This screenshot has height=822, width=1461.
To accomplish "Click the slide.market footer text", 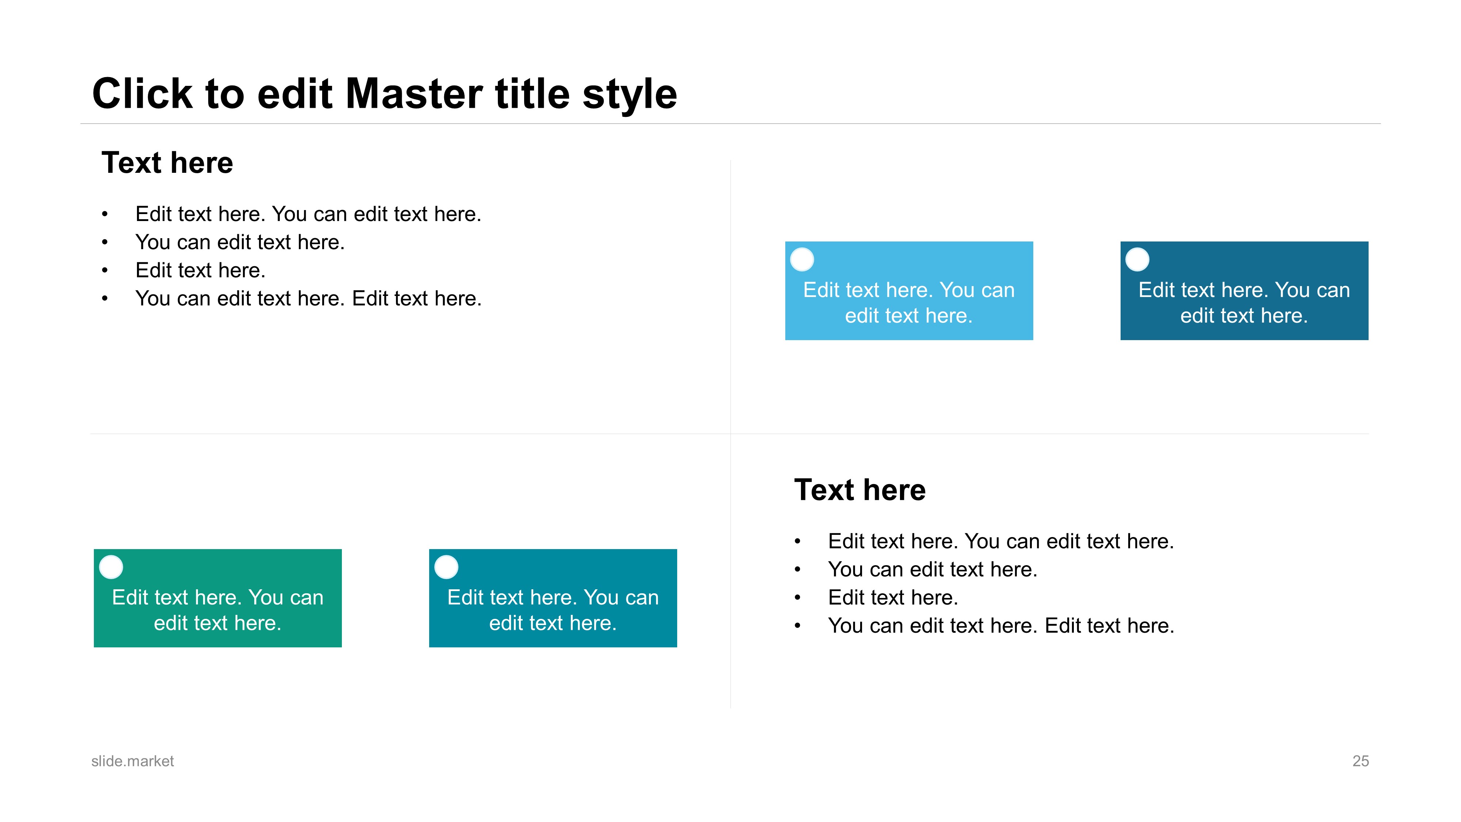I will pyautogui.click(x=133, y=761).
